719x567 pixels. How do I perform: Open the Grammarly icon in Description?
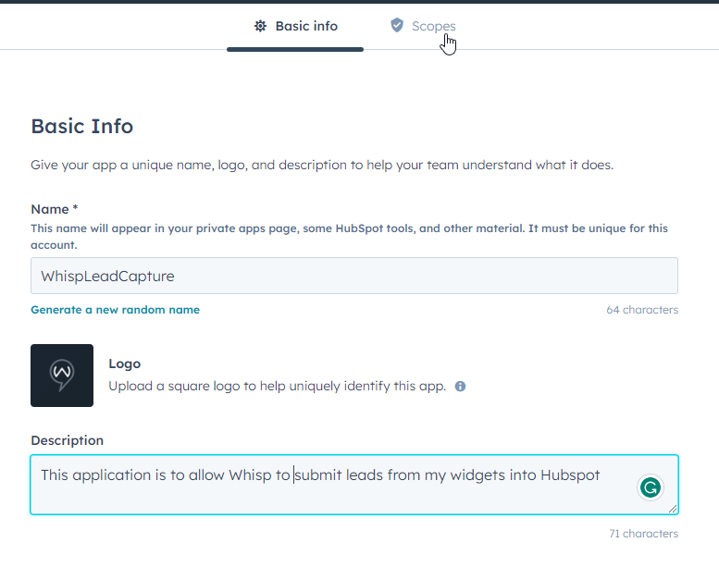click(x=651, y=487)
